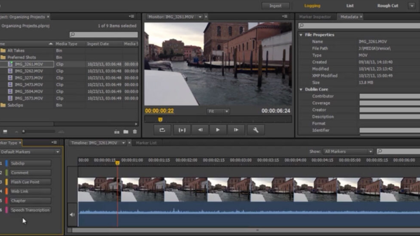420x236 pixels.
Task: Play the clip in the monitor
Action: tap(218, 130)
